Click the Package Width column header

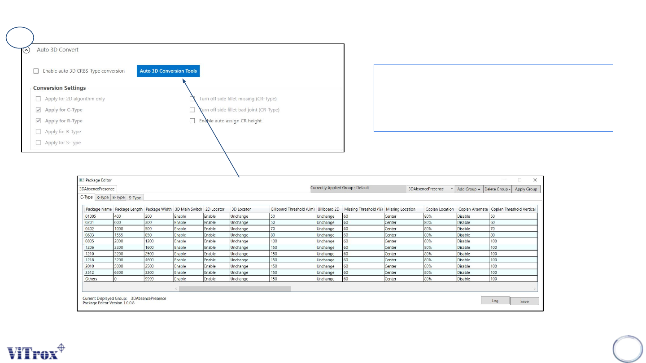pos(159,209)
